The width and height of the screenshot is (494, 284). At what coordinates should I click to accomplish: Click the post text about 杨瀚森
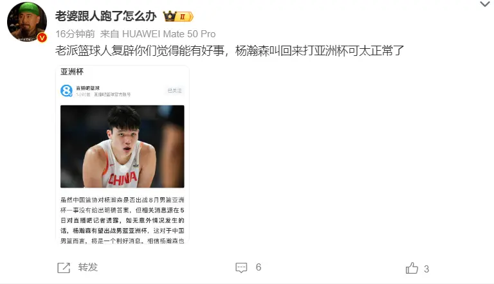(x=230, y=50)
